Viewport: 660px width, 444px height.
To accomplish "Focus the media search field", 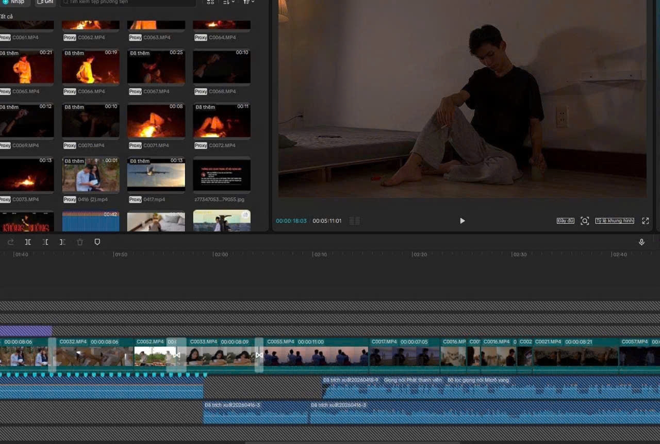I will 128,2.
